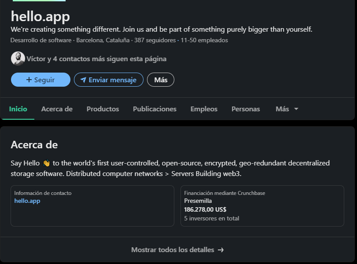Click the Desarrollo de software industry text
Viewport: 357px width, 264px height.
(41, 40)
